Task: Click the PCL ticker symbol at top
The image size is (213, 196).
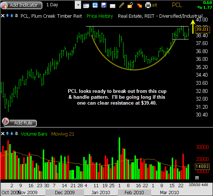Action: coord(177,5)
